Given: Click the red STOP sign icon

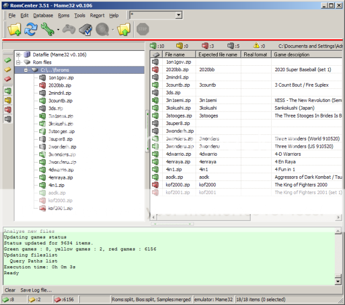Looking at the screenshot, I should click(x=143, y=30).
